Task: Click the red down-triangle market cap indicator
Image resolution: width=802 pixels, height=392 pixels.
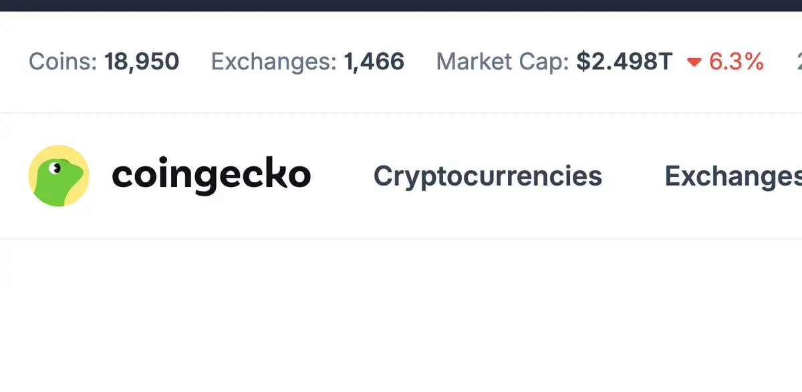Action: [x=694, y=63]
